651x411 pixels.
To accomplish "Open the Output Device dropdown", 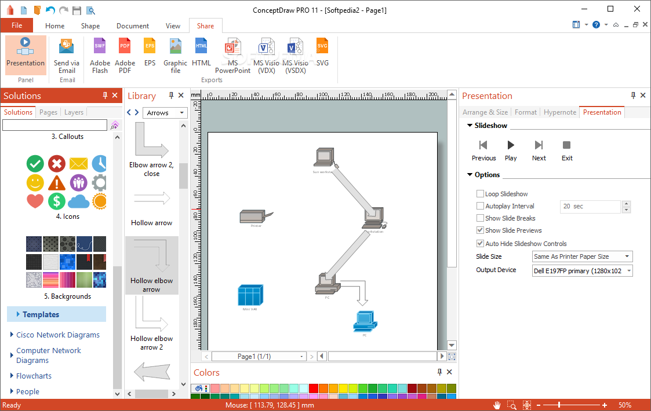I will pos(582,271).
